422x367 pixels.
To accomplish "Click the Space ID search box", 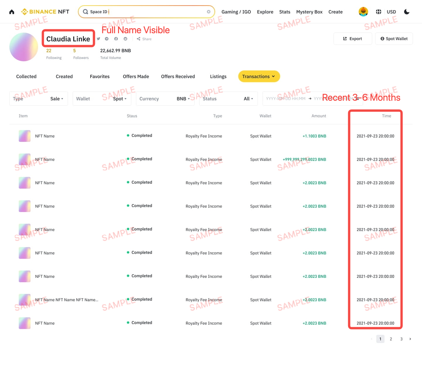I will point(147,12).
